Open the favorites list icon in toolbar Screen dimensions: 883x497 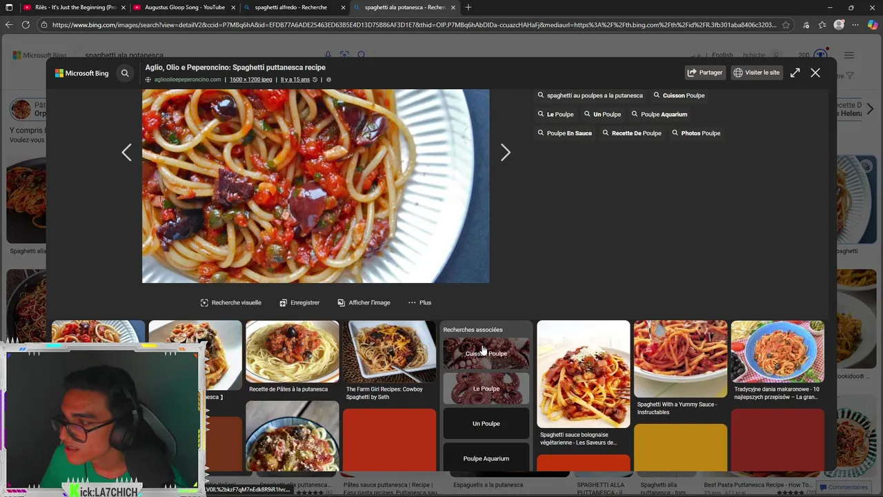pos(822,25)
